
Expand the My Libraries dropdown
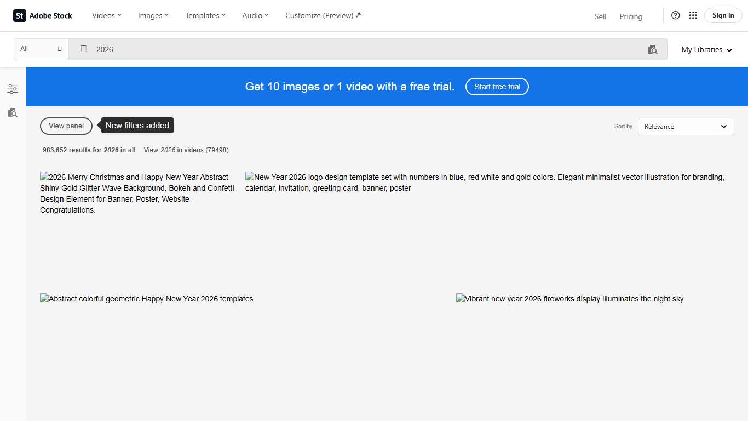coord(706,49)
